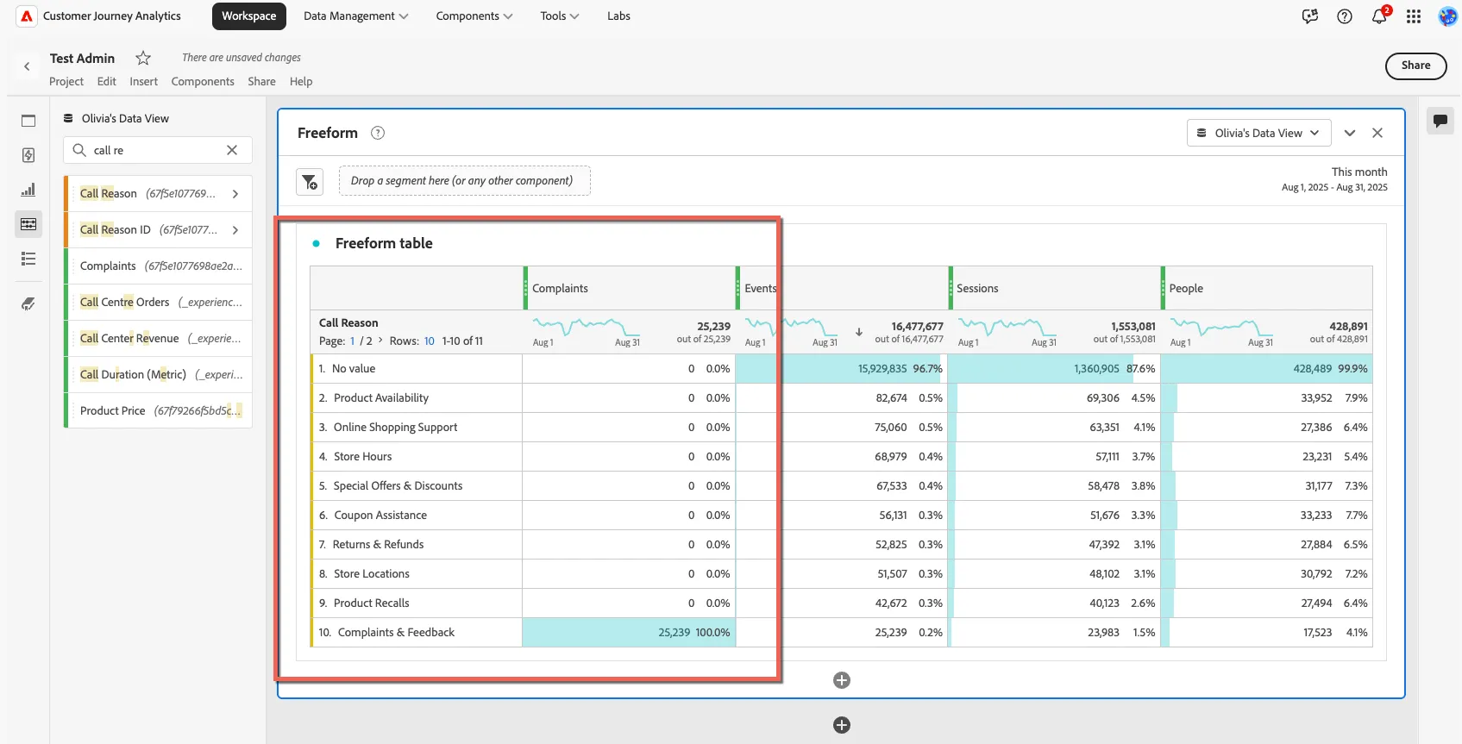The width and height of the screenshot is (1462, 744).
Task: Click page number 1 in the table pagination
Action: pos(352,341)
